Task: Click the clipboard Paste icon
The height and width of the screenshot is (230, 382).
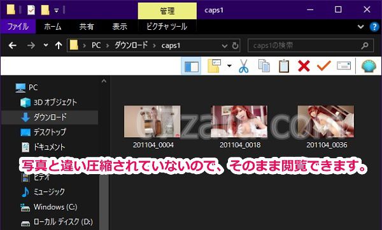Action: click(x=284, y=66)
